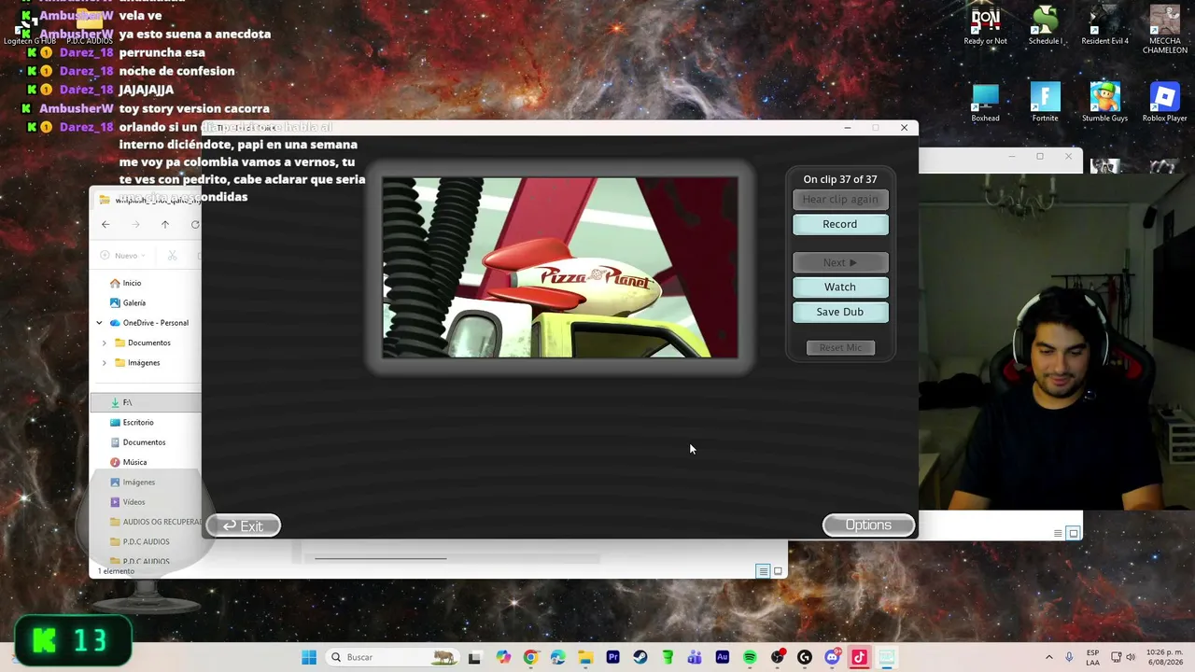
Task: Open Discord from the taskbar
Action: tap(832, 657)
